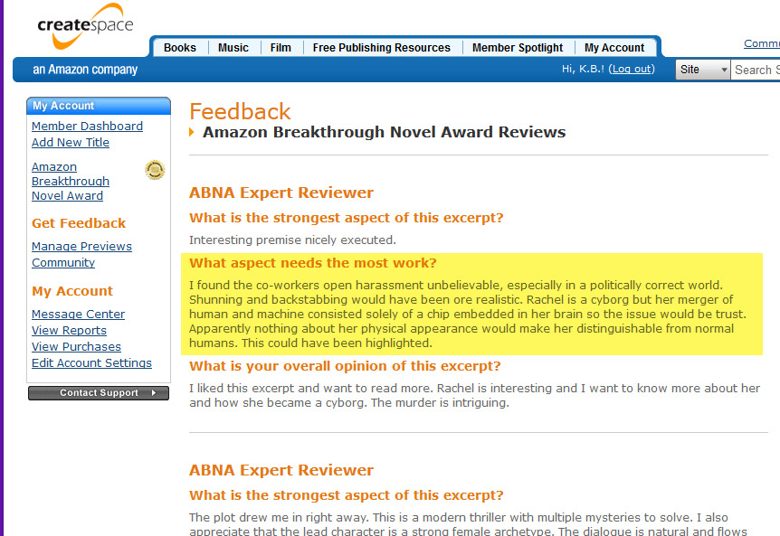Screen dimensions: 780x536
Task: Go to Free Publishing Resources tab
Action: [x=381, y=48]
